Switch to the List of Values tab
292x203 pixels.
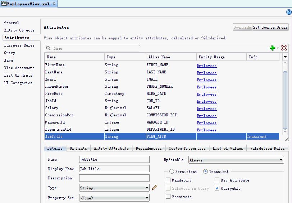[x=228, y=148]
